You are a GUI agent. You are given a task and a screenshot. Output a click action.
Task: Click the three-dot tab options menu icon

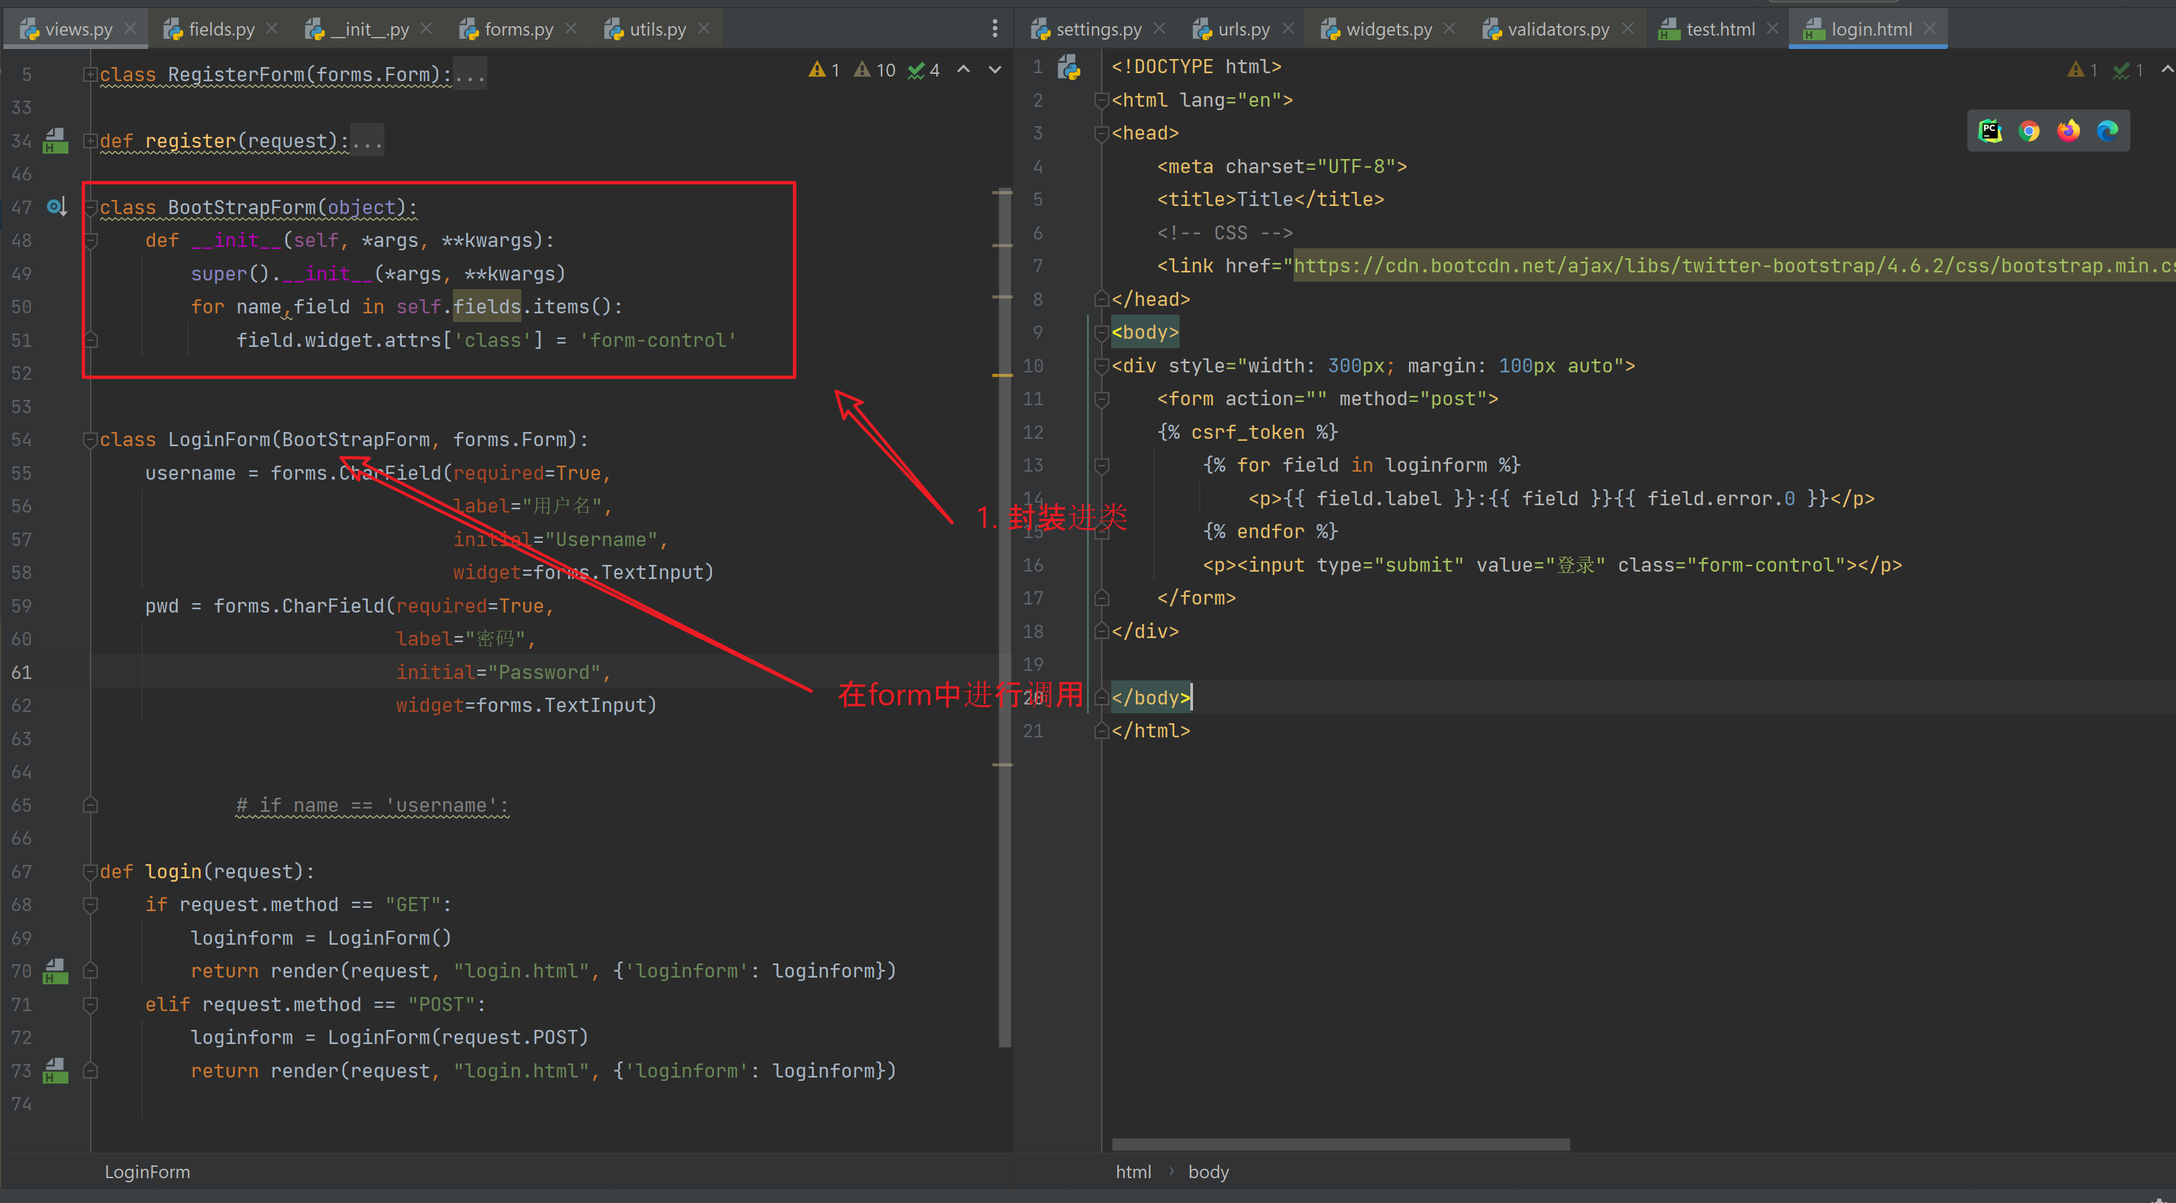994,29
